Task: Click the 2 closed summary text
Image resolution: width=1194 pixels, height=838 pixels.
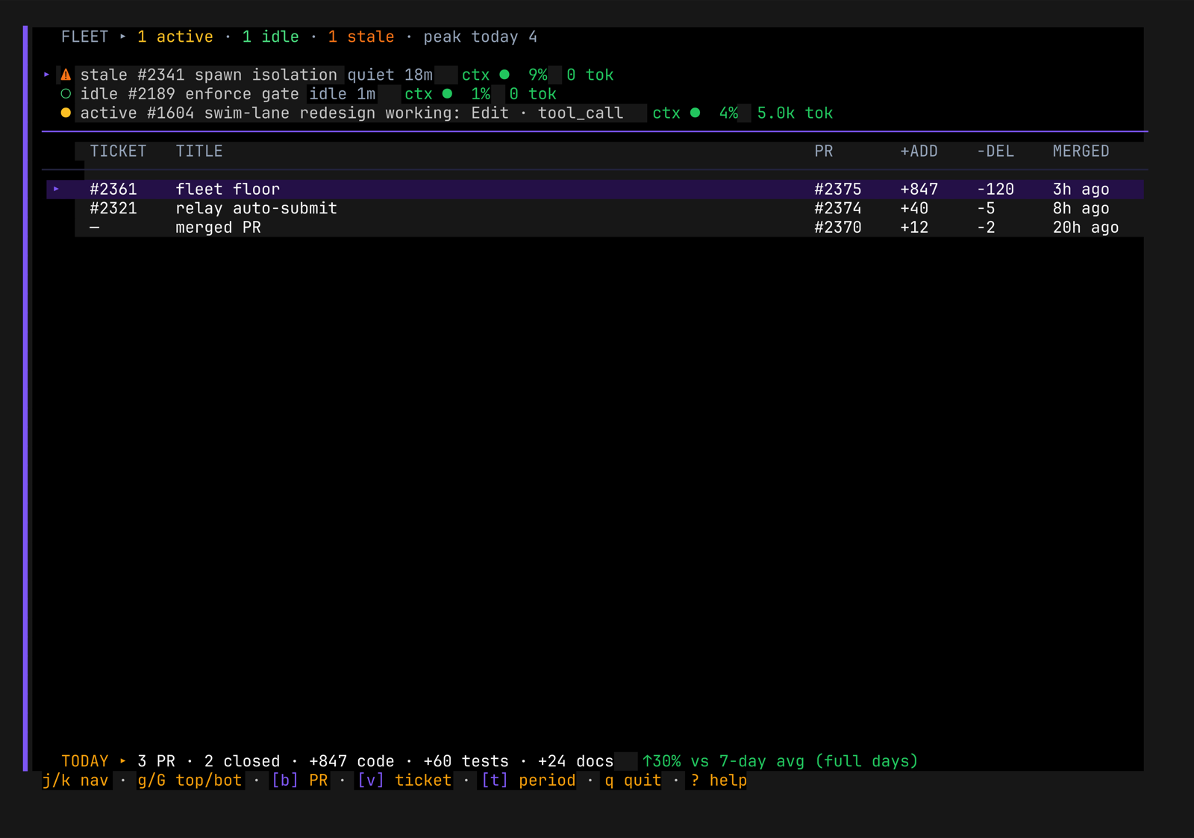Action: click(x=243, y=761)
